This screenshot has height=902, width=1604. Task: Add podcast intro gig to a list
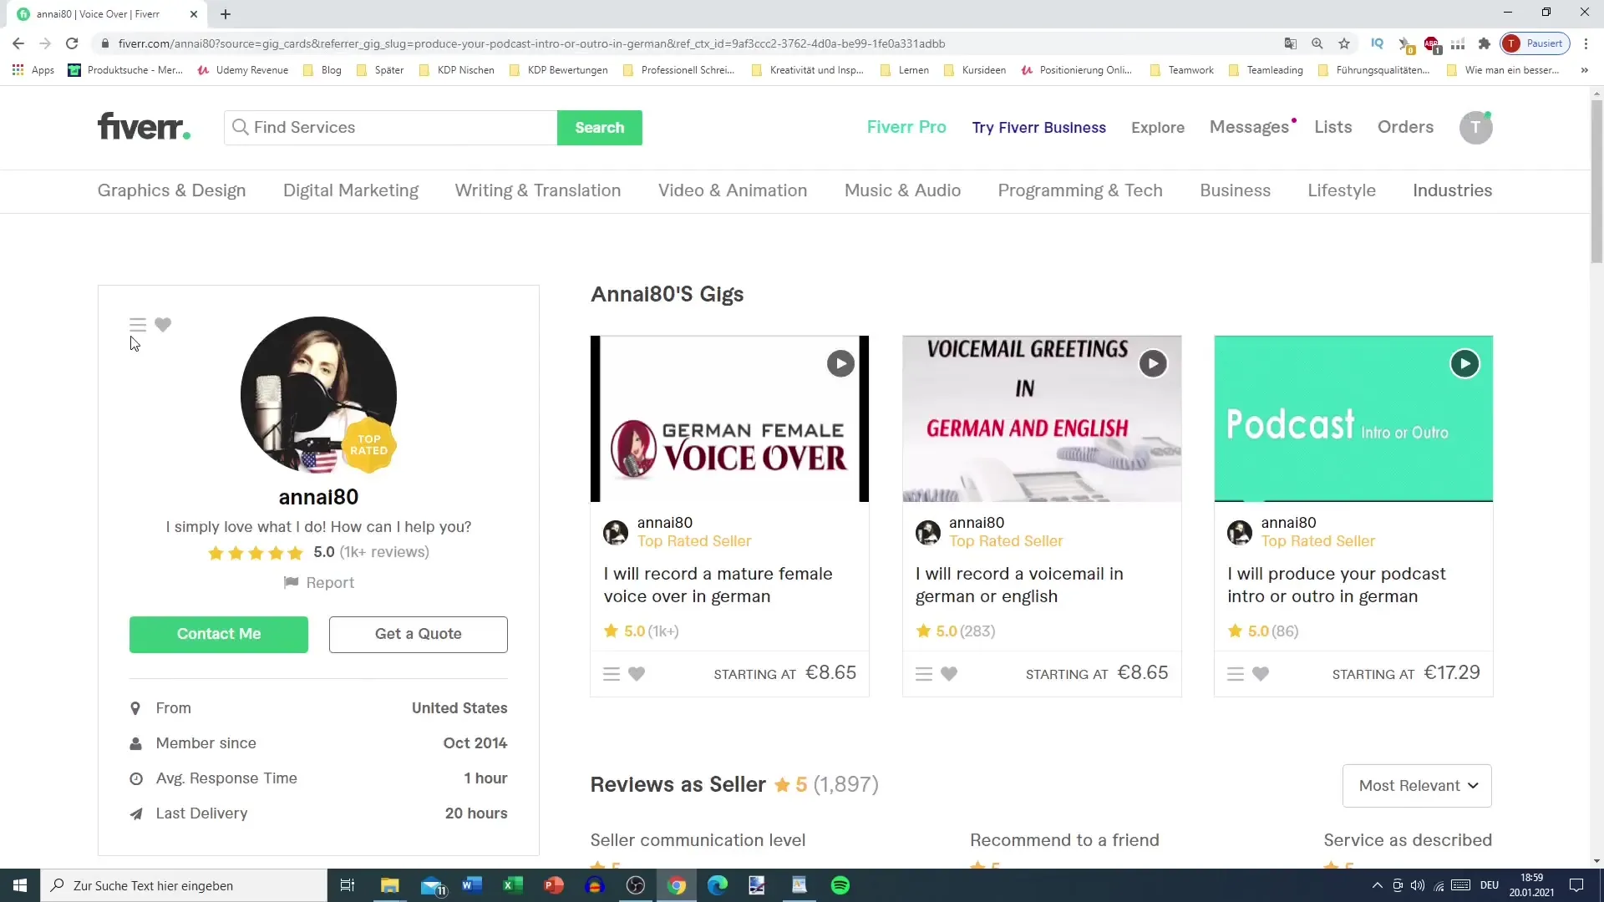(x=1236, y=674)
